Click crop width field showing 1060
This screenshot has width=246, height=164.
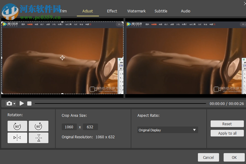pos(69,127)
